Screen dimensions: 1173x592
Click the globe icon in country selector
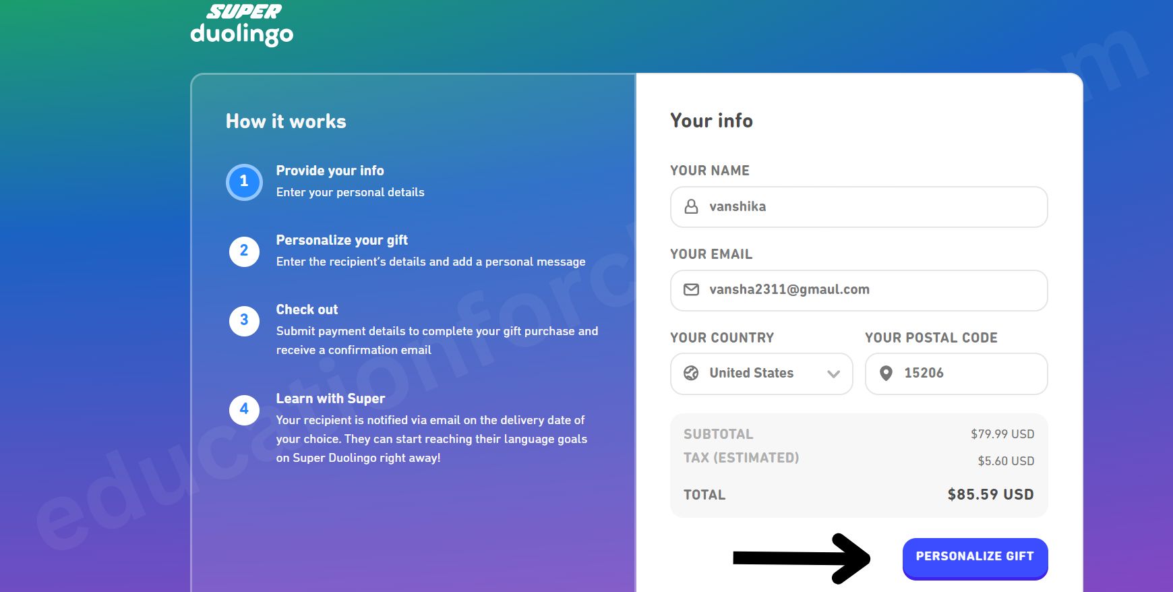click(x=691, y=373)
